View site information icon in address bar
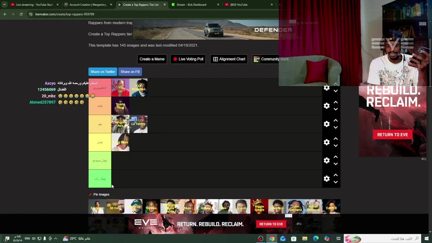The image size is (432, 243). pyautogui.click(x=31, y=14)
